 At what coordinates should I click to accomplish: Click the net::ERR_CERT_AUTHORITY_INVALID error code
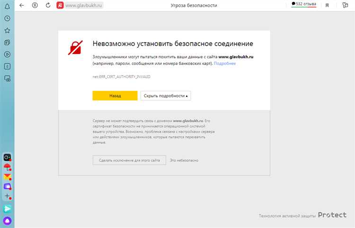122,77
